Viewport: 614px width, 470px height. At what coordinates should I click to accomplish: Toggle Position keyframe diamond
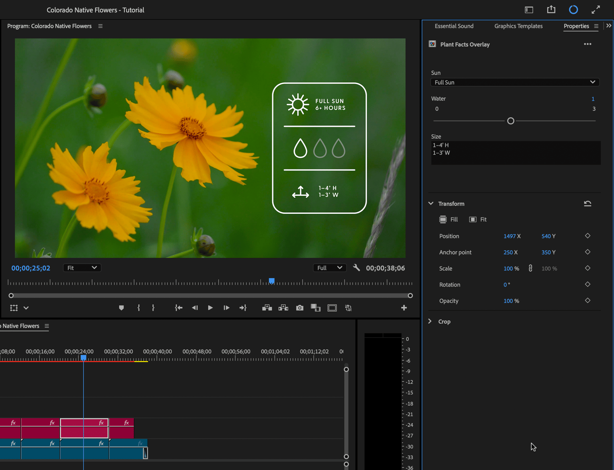pyautogui.click(x=588, y=236)
